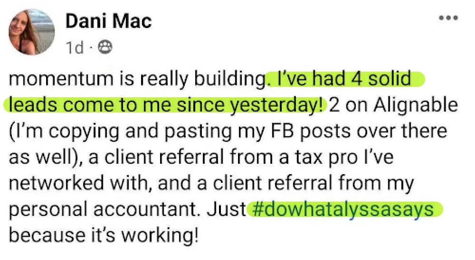This screenshot has height=260, width=475.
Task: Click "client referral from my" phrase
Action: coord(313,184)
